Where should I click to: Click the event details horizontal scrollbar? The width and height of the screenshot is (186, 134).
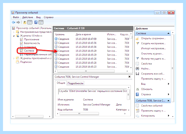[79, 114]
